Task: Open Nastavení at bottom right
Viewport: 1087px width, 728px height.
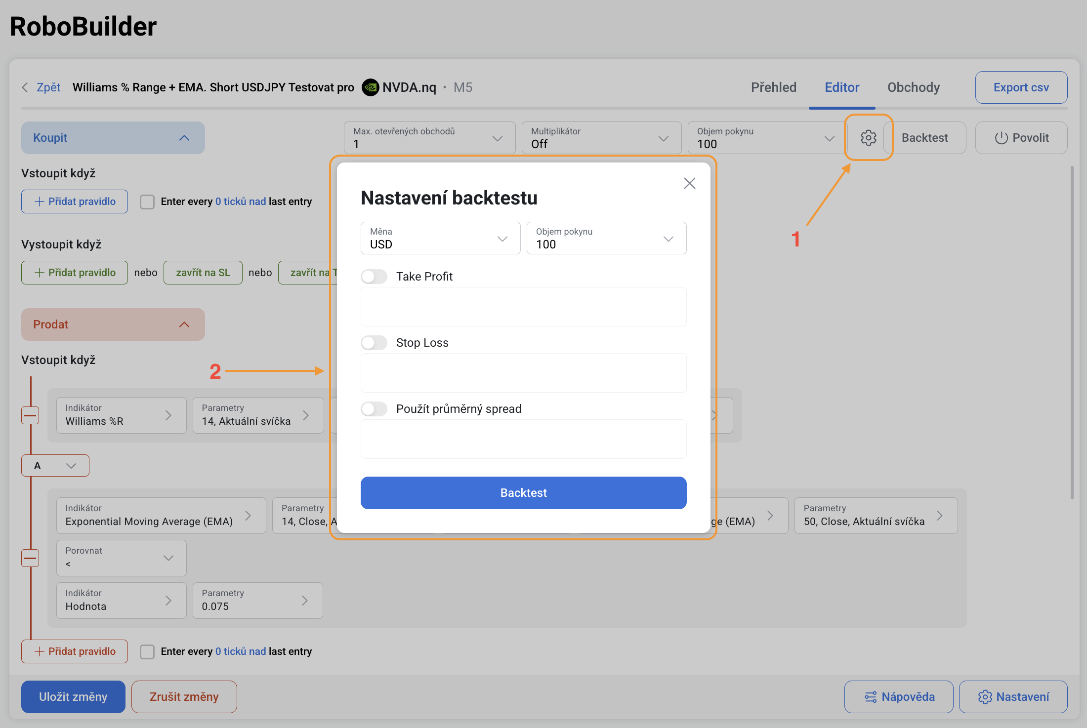Action: 1013,696
